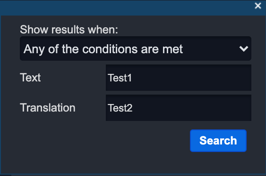Click the 'Translation' field label
Image resolution: width=266 pixels, height=176 pixels.
click(48, 108)
